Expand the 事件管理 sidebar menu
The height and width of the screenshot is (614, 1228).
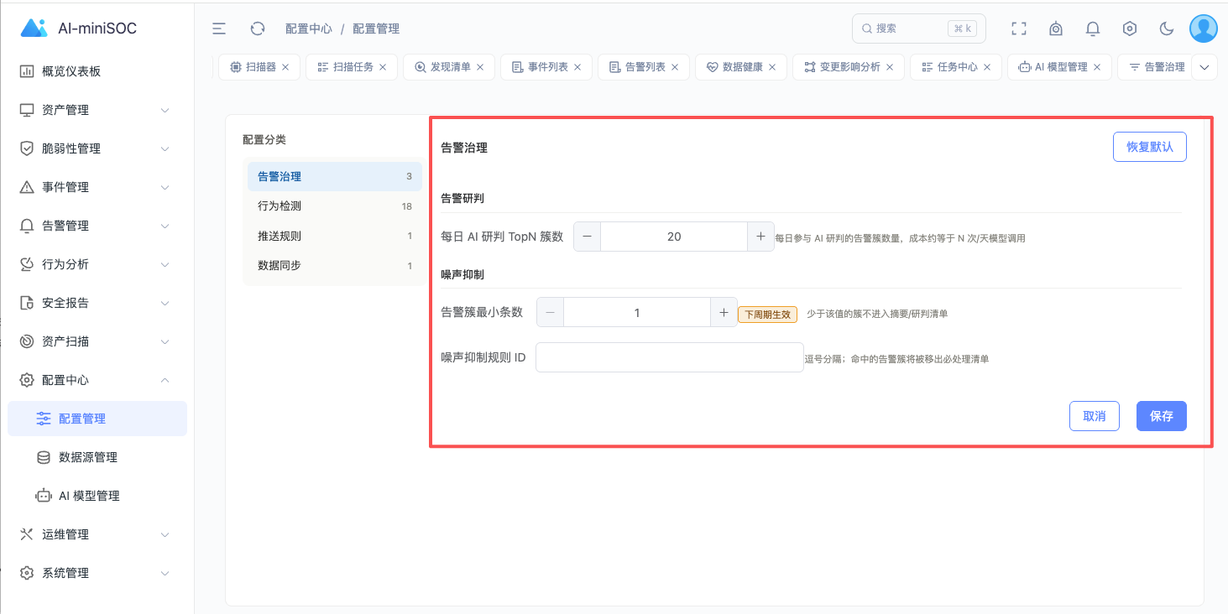97,187
